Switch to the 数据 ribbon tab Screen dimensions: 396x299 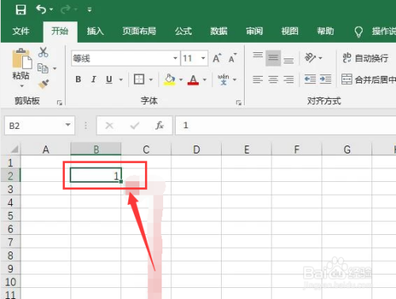pyautogui.click(x=219, y=31)
